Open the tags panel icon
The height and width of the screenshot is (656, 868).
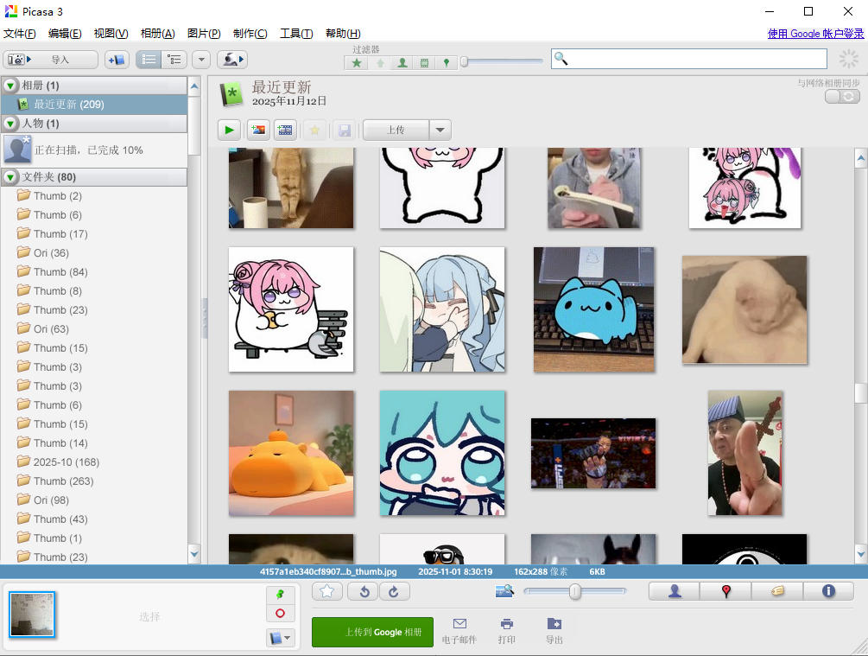click(776, 591)
